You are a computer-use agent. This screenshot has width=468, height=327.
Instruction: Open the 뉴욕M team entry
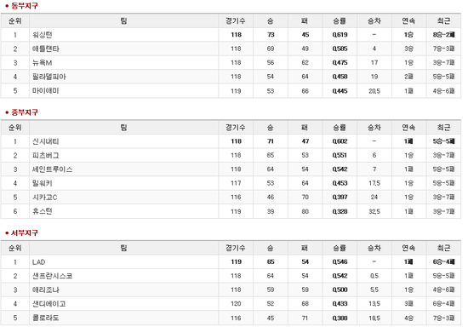click(x=42, y=63)
